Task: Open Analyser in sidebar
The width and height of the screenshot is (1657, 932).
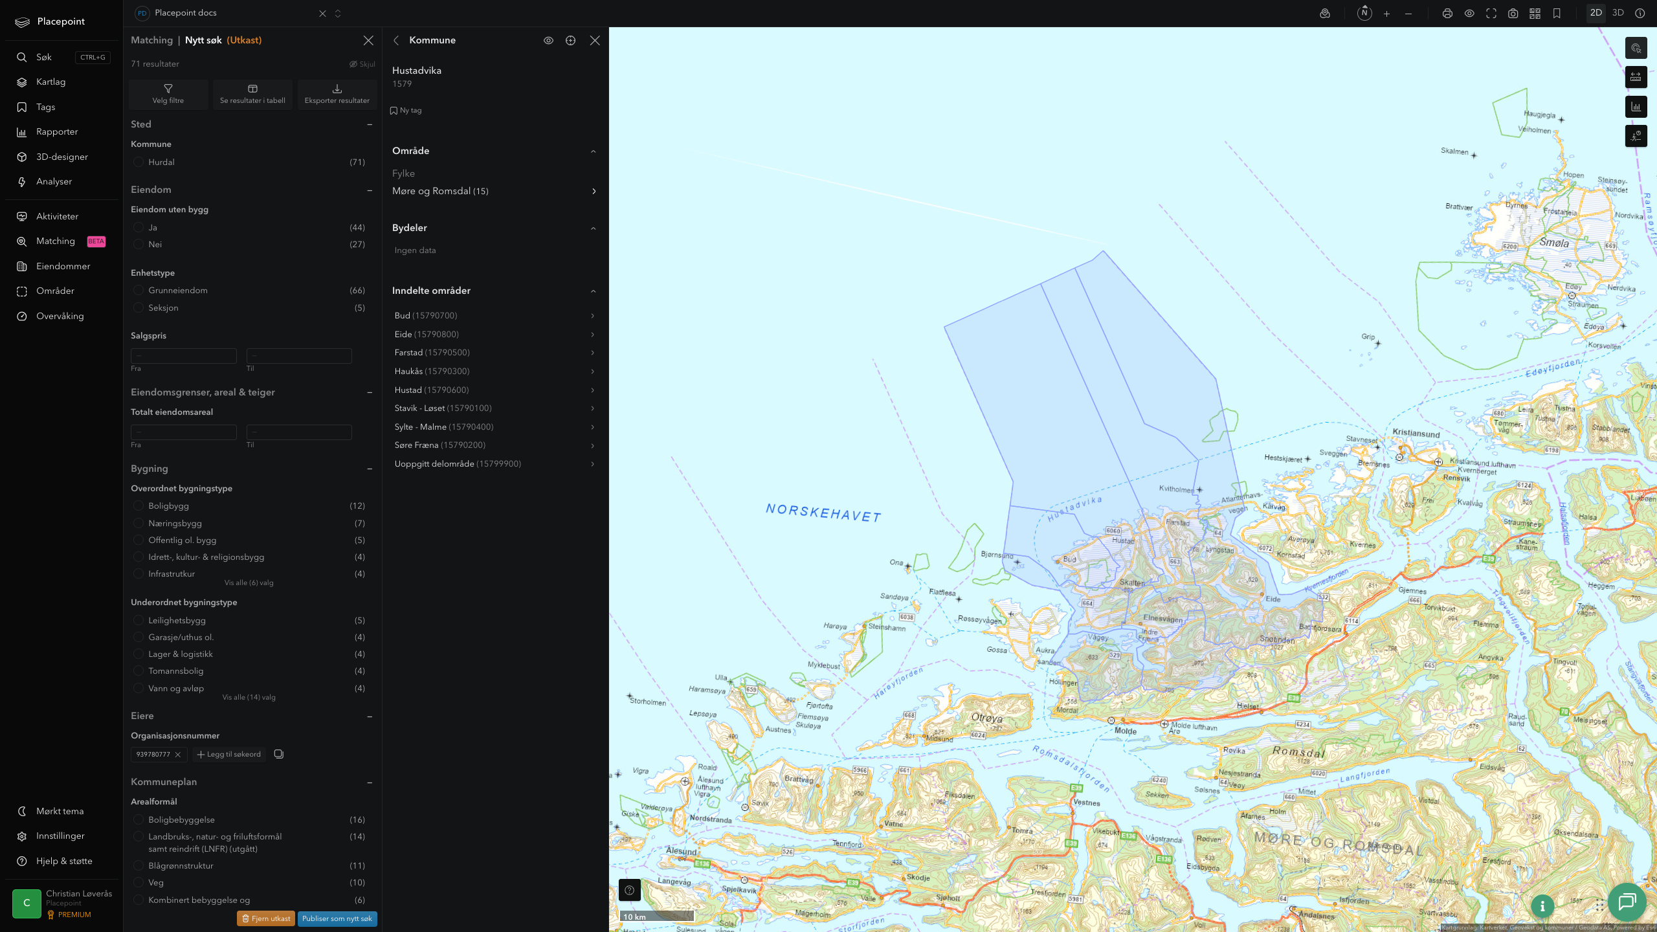Action: tap(54, 182)
